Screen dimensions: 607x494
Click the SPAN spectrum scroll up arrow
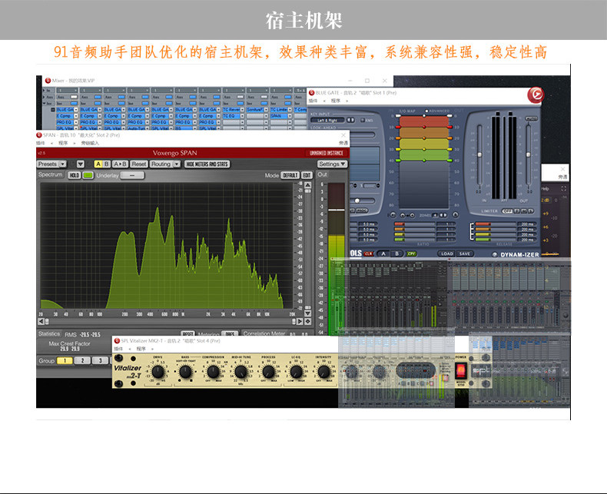(x=308, y=185)
